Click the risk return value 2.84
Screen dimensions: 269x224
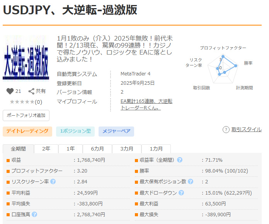82,181
